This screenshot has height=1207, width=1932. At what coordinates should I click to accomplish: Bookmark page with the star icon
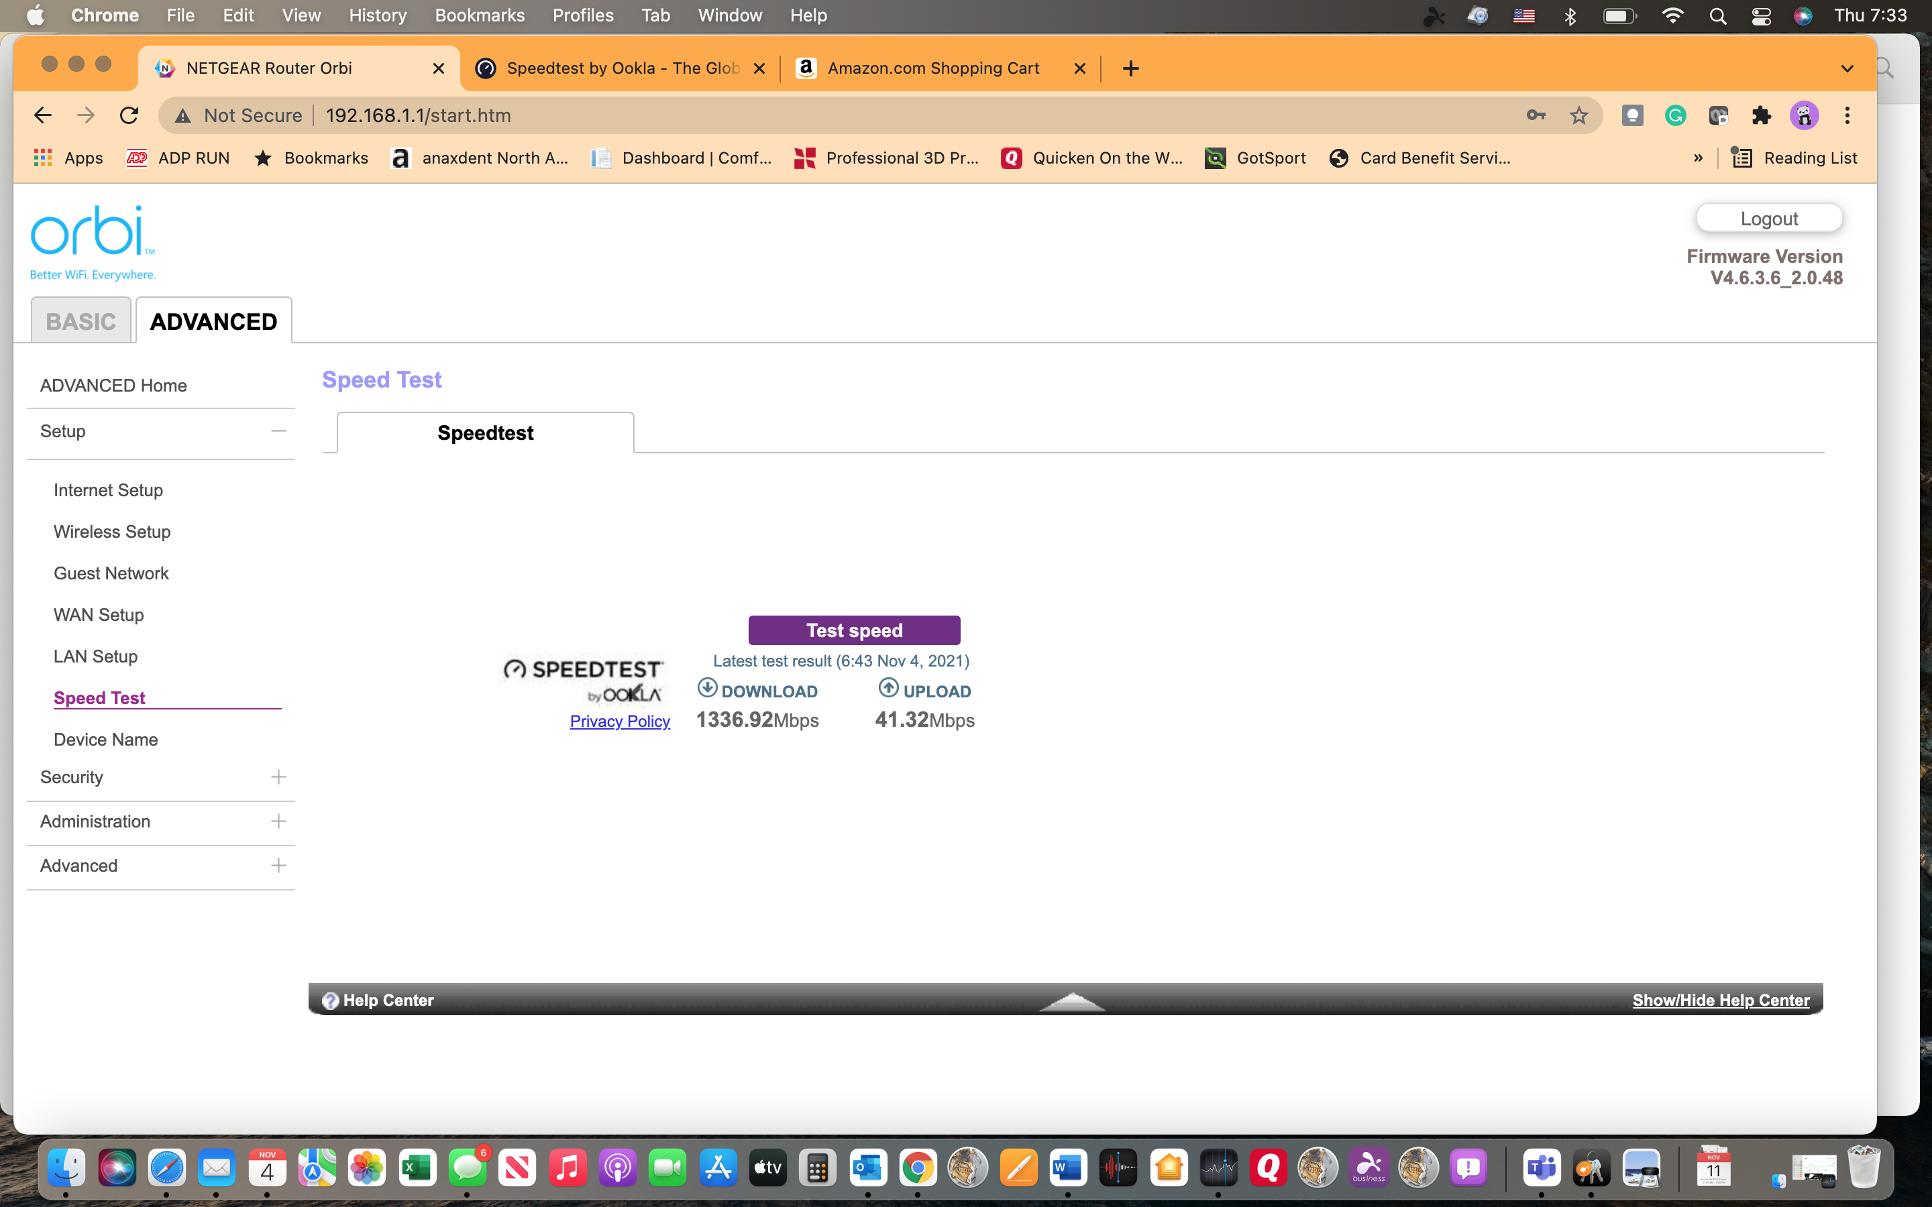1578,116
